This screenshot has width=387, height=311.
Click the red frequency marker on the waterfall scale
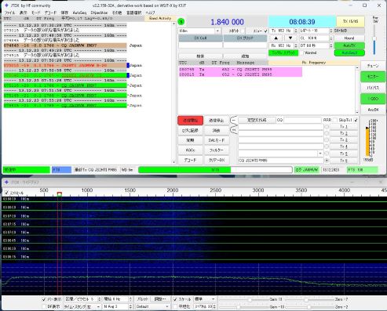pyautogui.click(x=60, y=193)
